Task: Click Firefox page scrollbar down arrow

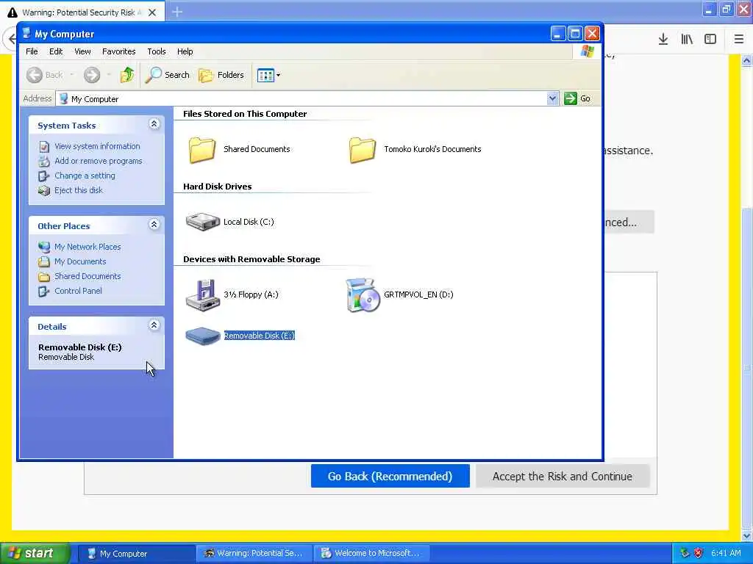Action: (x=747, y=535)
